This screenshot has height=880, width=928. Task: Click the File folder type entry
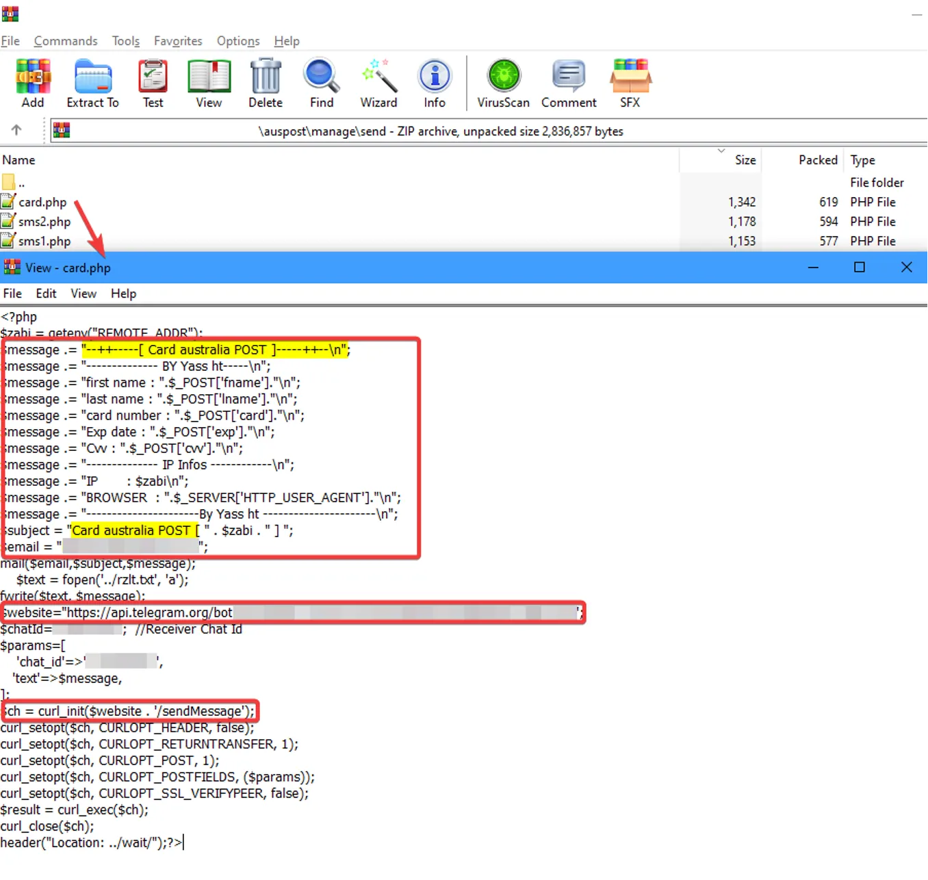coord(877,182)
